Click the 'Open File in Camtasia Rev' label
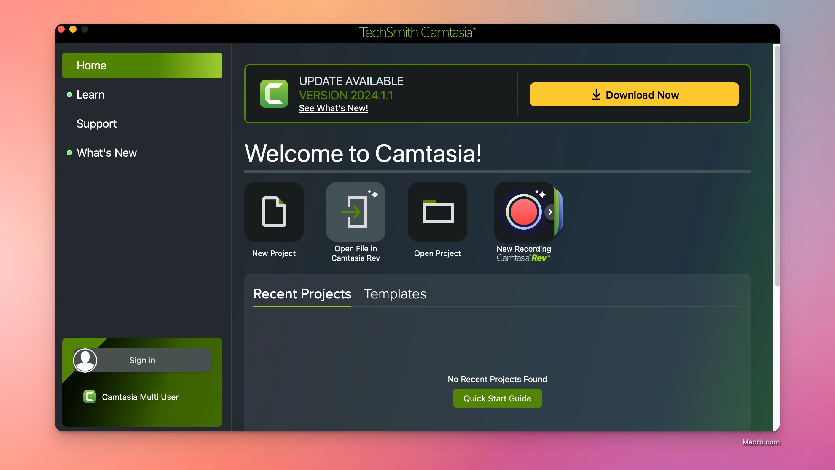Screen dimensions: 835x470 [x=356, y=253]
